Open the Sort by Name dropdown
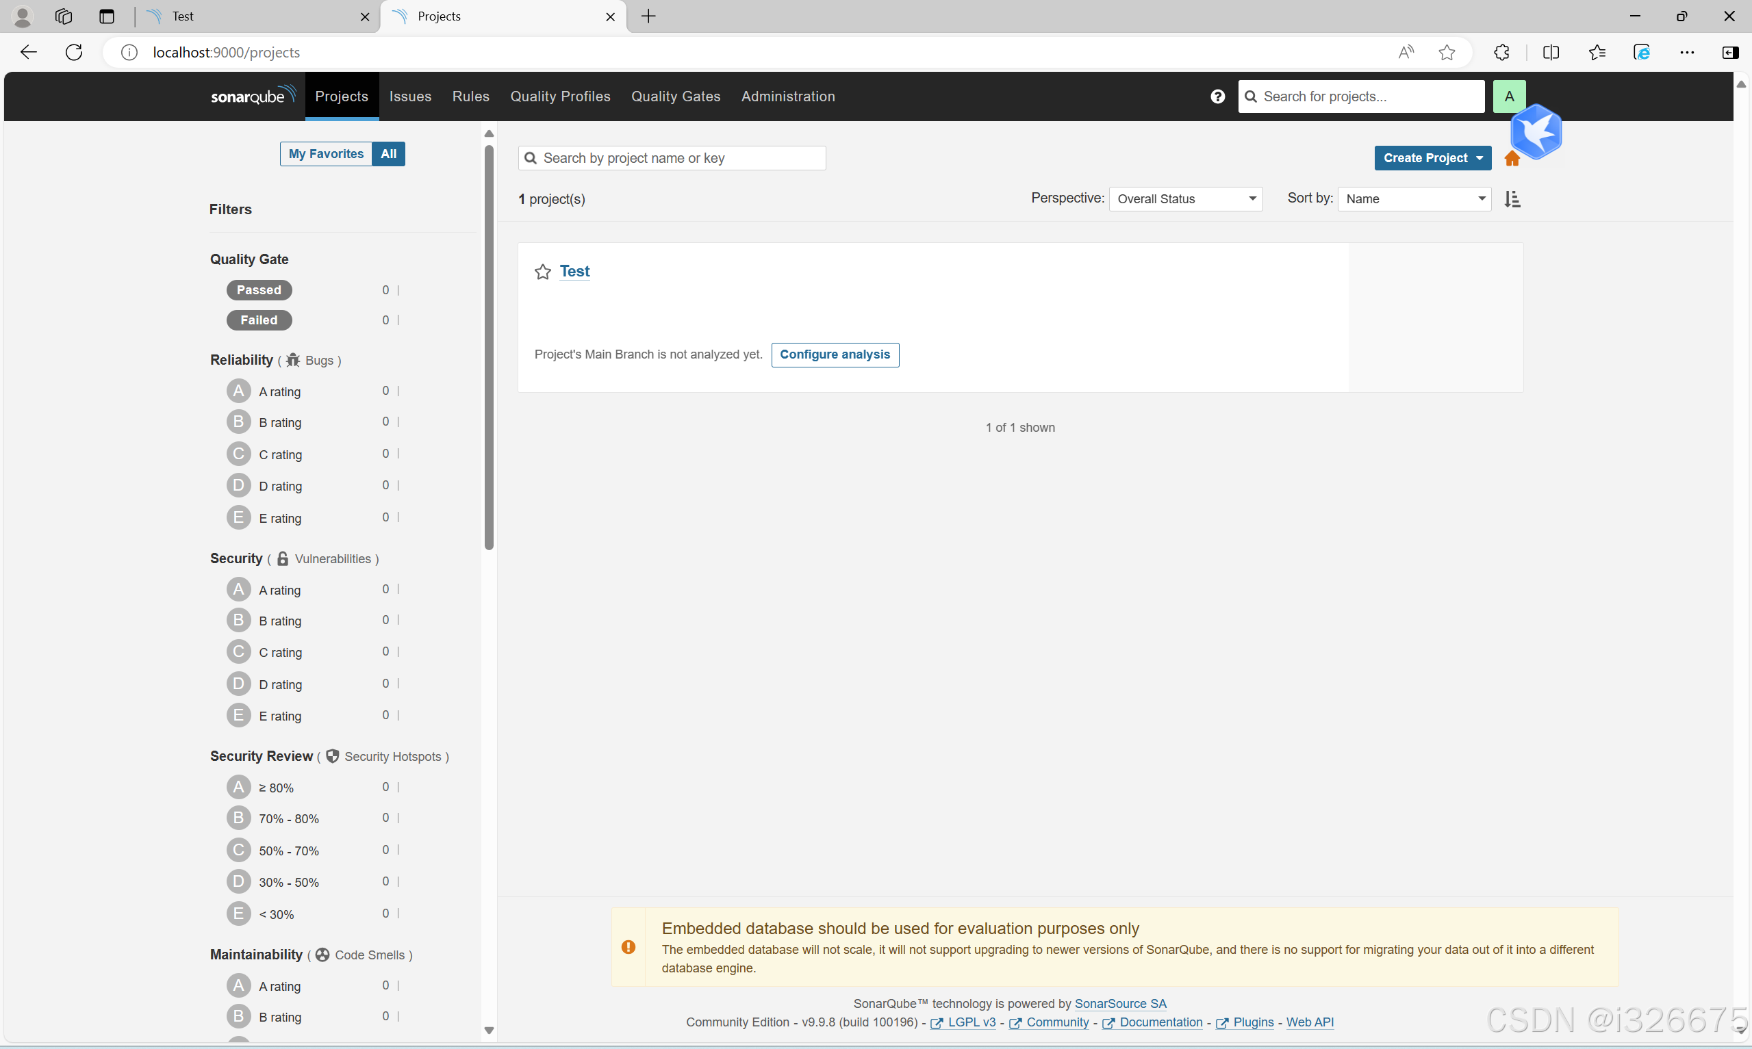The image size is (1752, 1049). (x=1414, y=199)
